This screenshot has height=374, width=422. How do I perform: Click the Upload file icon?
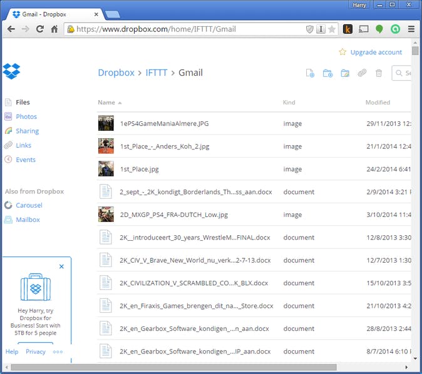[x=310, y=73]
